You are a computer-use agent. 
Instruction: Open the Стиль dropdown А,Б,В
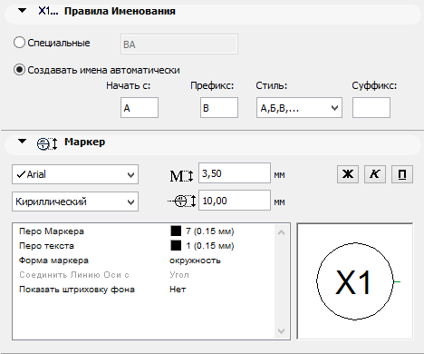(x=299, y=107)
